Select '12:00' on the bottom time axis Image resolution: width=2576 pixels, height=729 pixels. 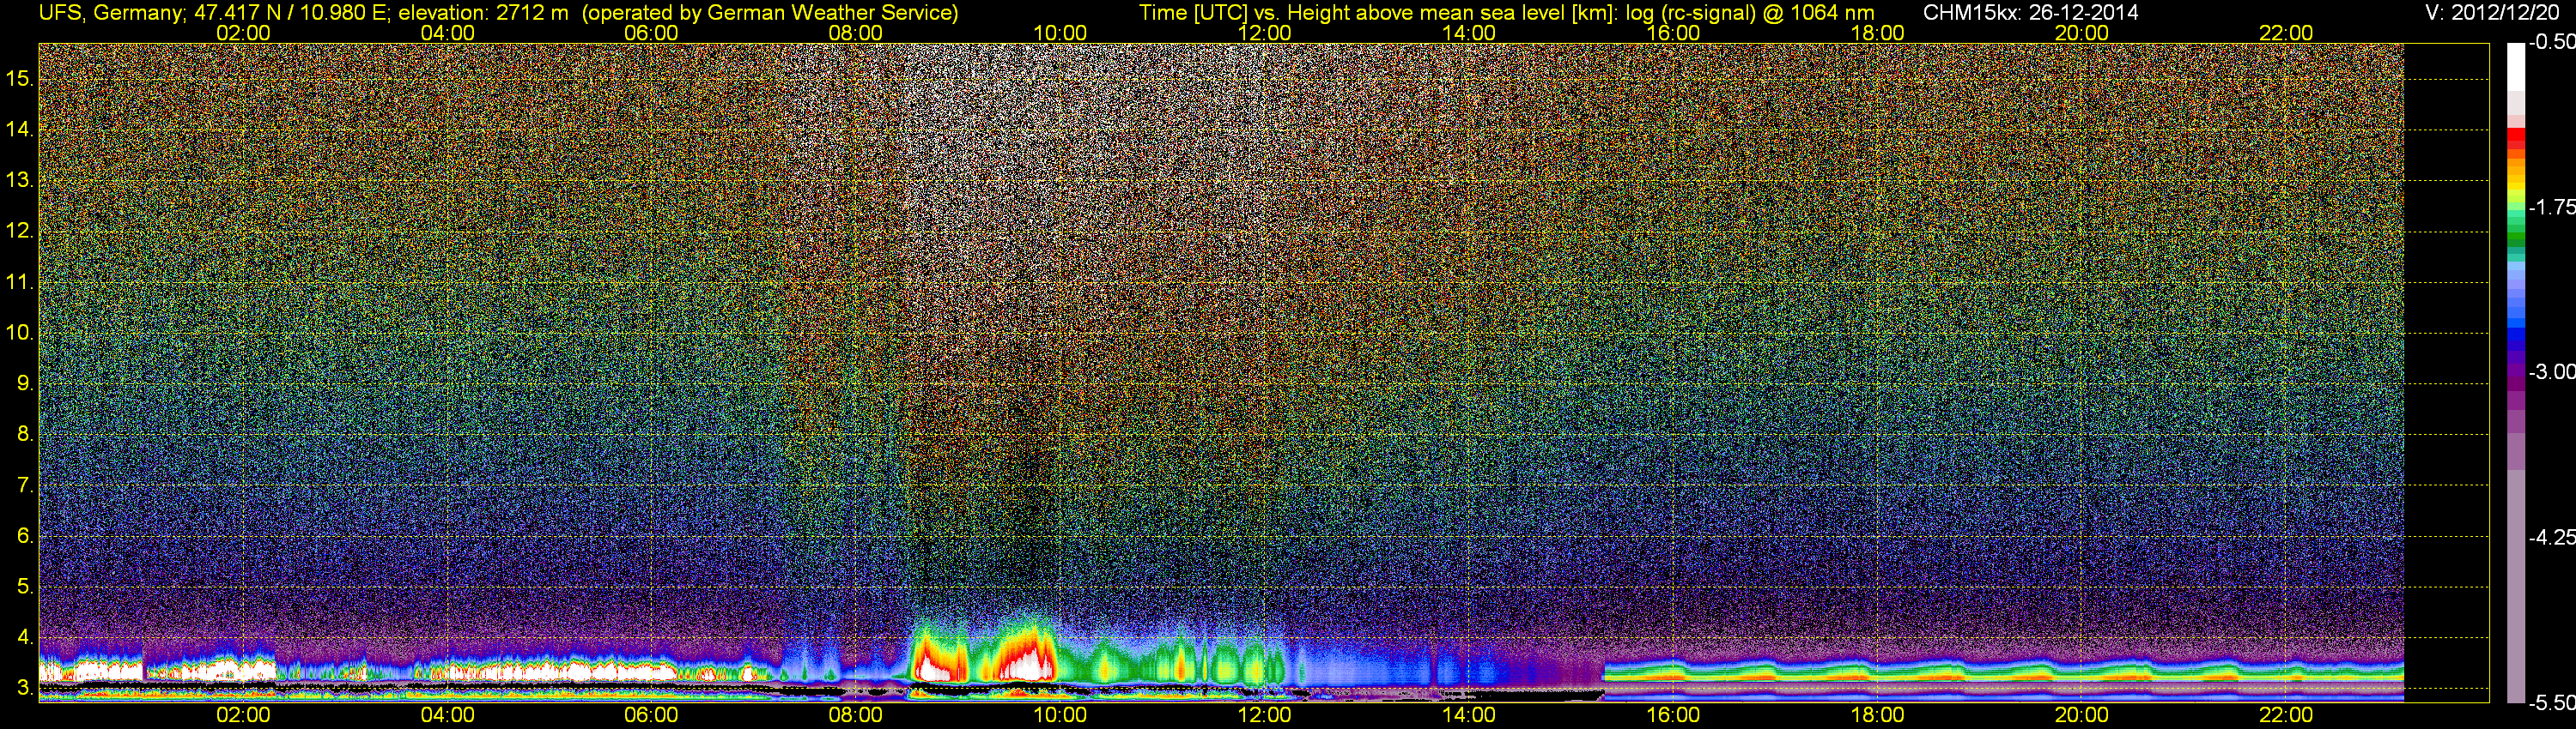(1264, 715)
